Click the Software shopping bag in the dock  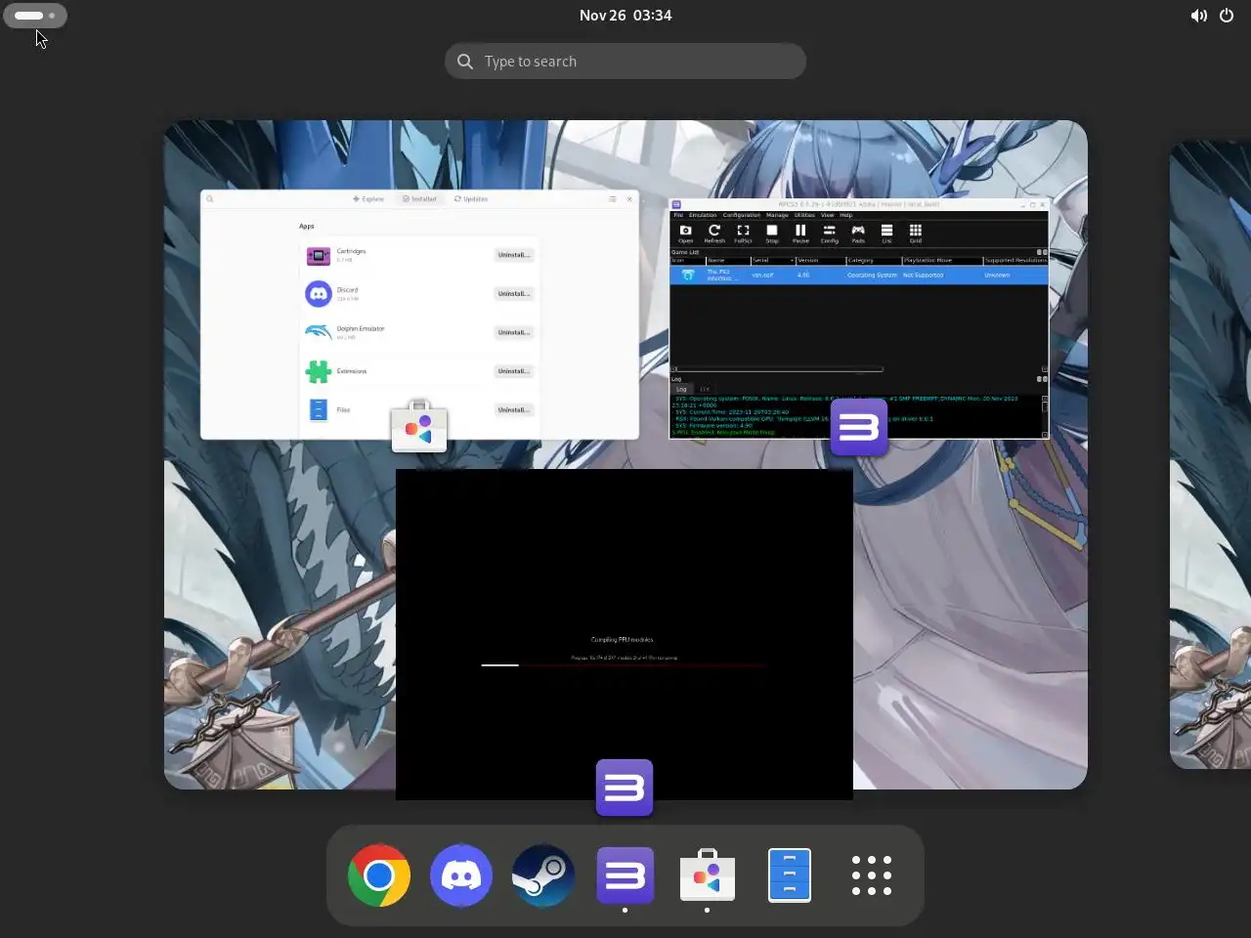point(708,875)
